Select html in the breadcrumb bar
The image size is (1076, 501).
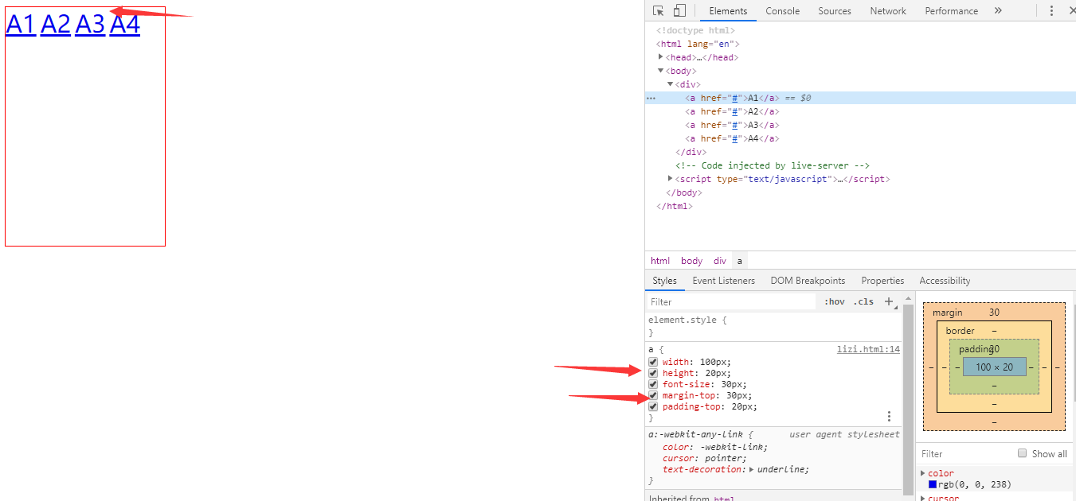tap(660, 261)
